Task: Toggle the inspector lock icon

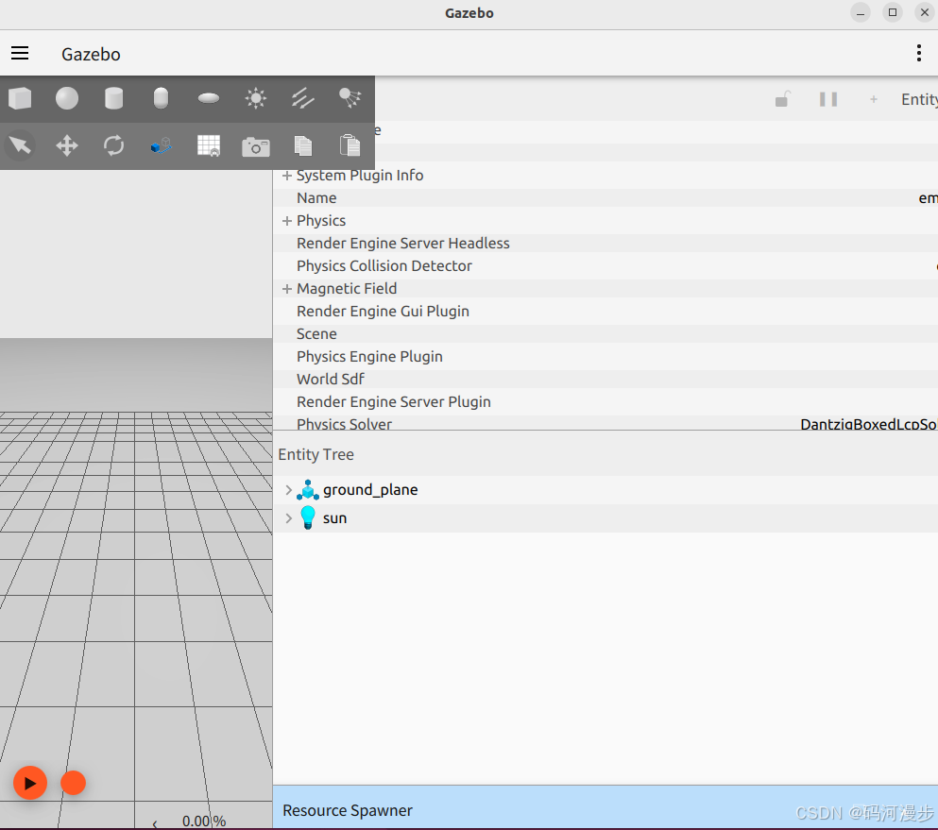Action: point(782,98)
